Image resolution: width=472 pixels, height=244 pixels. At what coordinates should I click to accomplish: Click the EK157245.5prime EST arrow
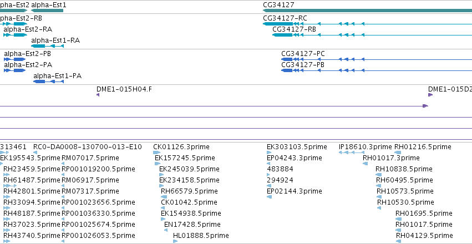[x=158, y=164]
